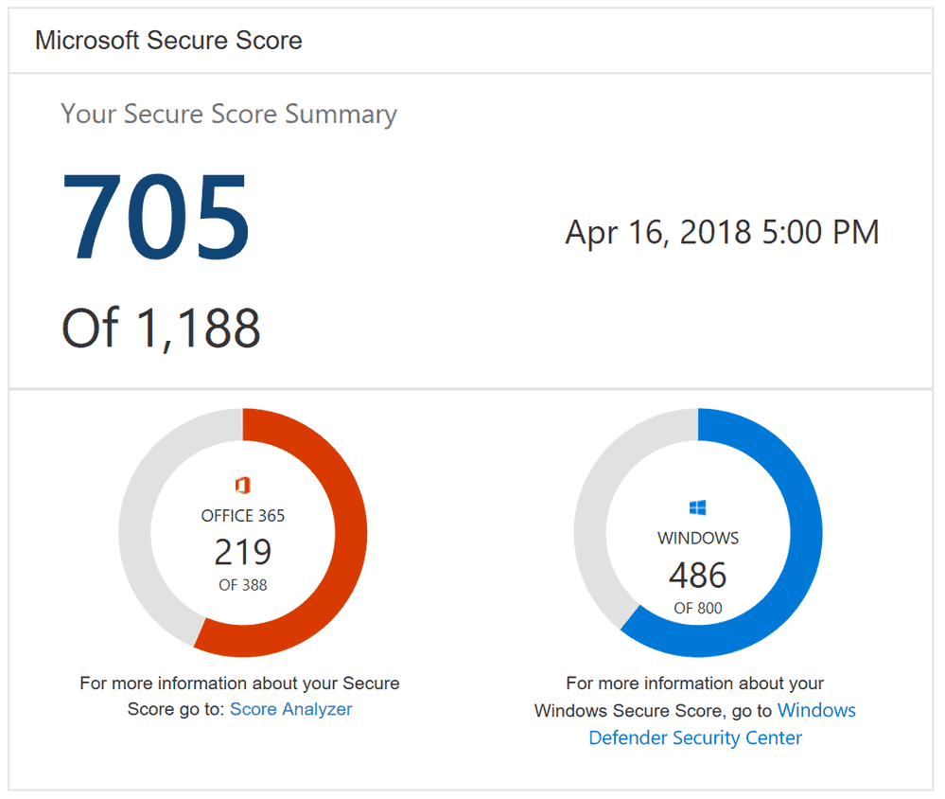Open the Score Analyzer
The image size is (945, 799).
pyautogui.click(x=290, y=708)
